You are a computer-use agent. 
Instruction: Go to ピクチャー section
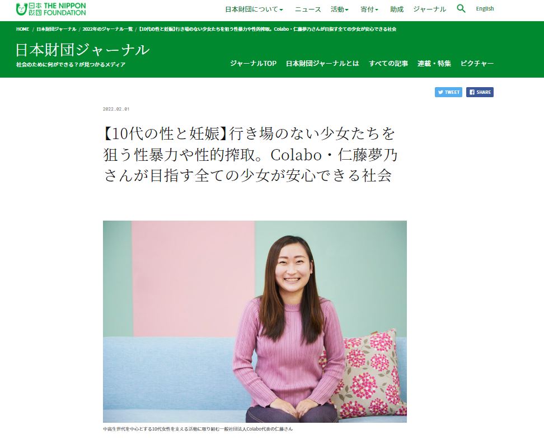click(477, 63)
